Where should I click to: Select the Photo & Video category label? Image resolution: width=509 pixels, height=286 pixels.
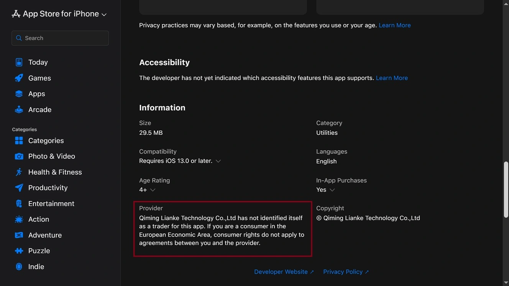pyautogui.click(x=52, y=156)
